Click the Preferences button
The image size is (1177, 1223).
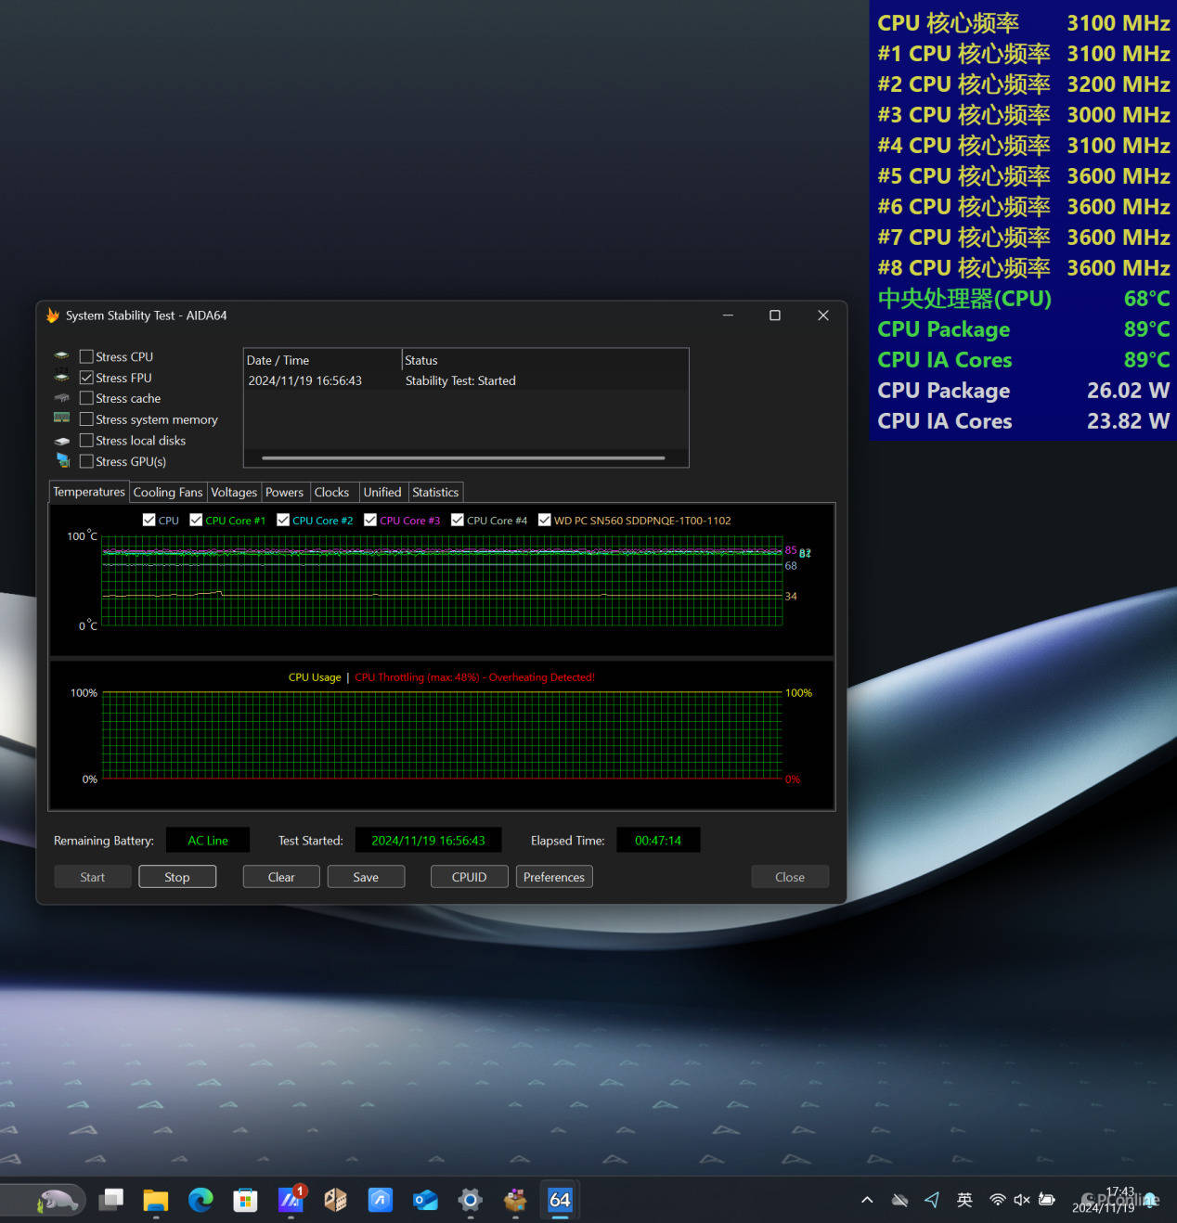[554, 877]
